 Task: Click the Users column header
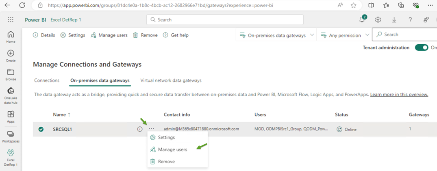coord(260,115)
